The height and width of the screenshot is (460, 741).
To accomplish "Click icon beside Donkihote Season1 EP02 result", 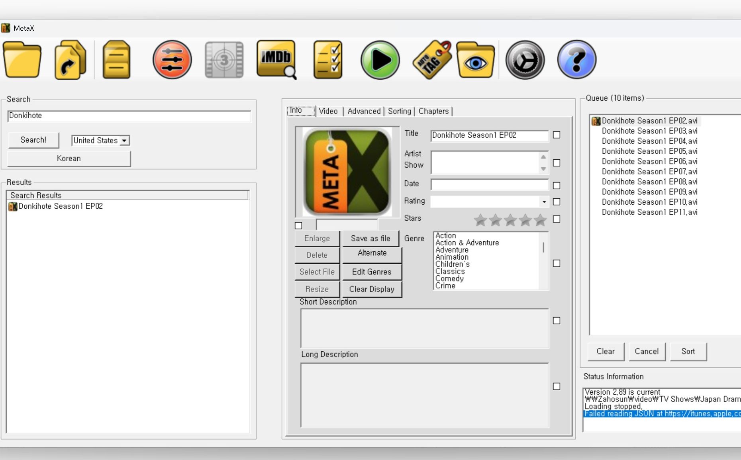I will pos(13,206).
